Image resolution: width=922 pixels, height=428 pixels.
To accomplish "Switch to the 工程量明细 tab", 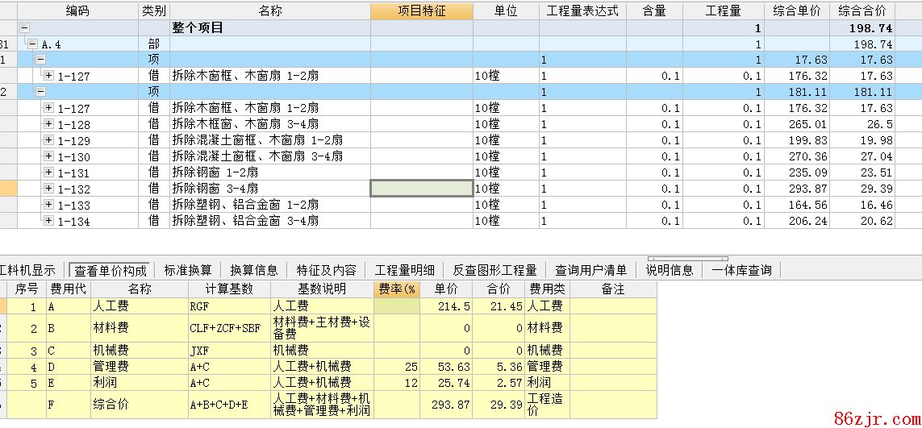I will 405,270.
